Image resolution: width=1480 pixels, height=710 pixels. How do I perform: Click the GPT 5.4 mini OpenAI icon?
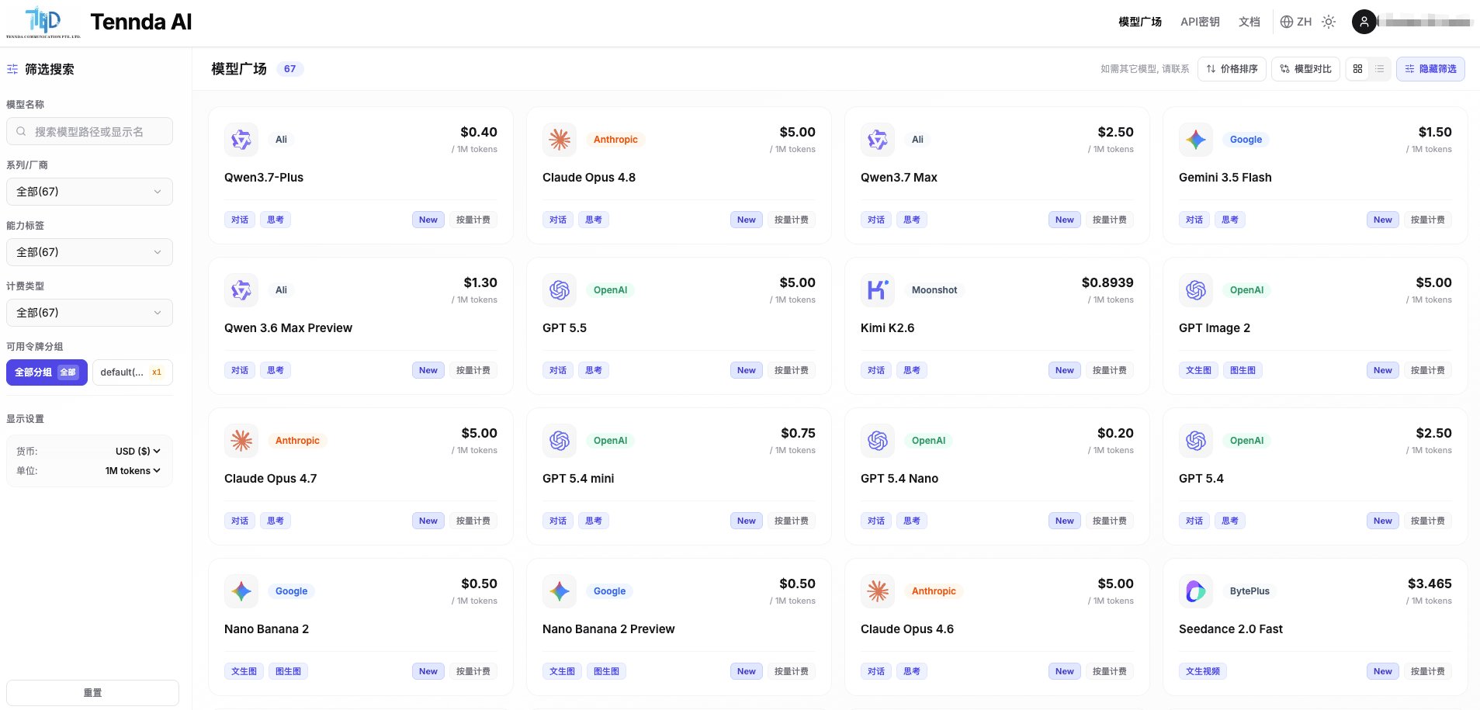[560, 441]
